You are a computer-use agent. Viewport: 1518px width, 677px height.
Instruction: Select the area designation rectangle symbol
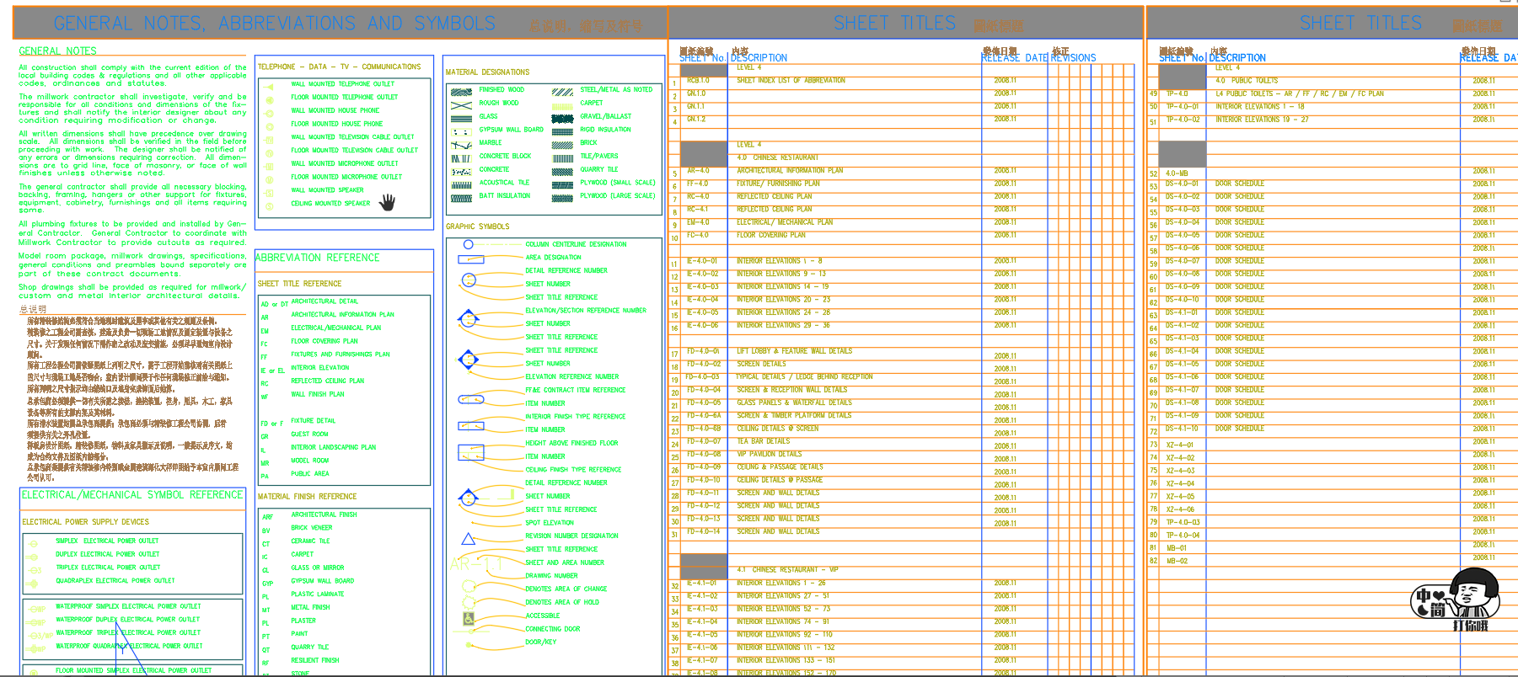pos(470,259)
